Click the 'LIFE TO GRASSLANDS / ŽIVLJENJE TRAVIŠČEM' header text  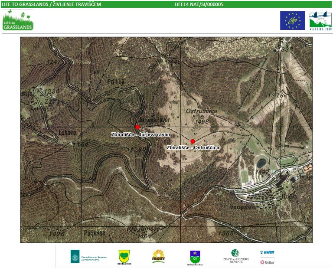coord(51,4)
